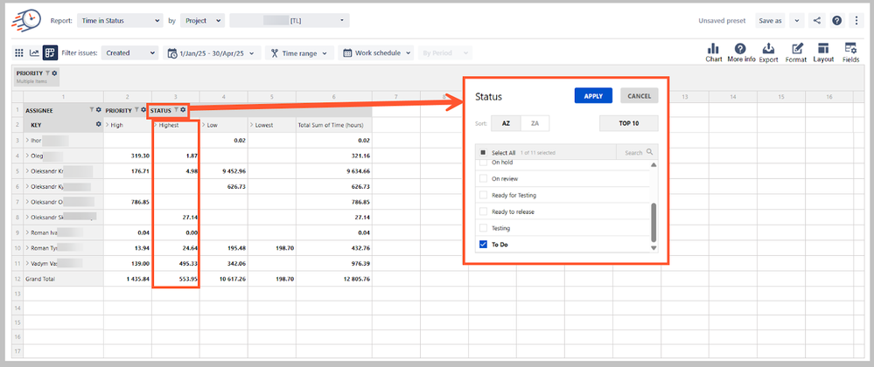Click CANCEL in Status filter

(x=640, y=96)
